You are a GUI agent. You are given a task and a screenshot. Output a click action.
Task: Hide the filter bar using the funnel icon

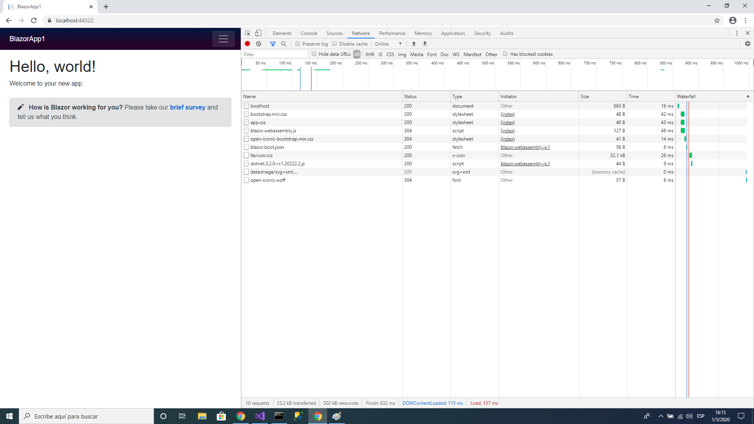pyautogui.click(x=273, y=44)
